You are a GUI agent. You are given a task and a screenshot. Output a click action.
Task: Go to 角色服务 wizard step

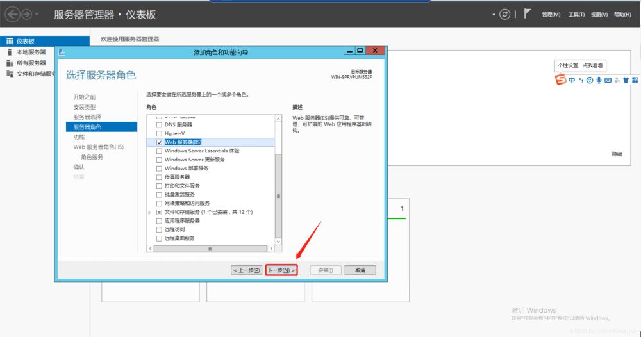click(92, 157)
